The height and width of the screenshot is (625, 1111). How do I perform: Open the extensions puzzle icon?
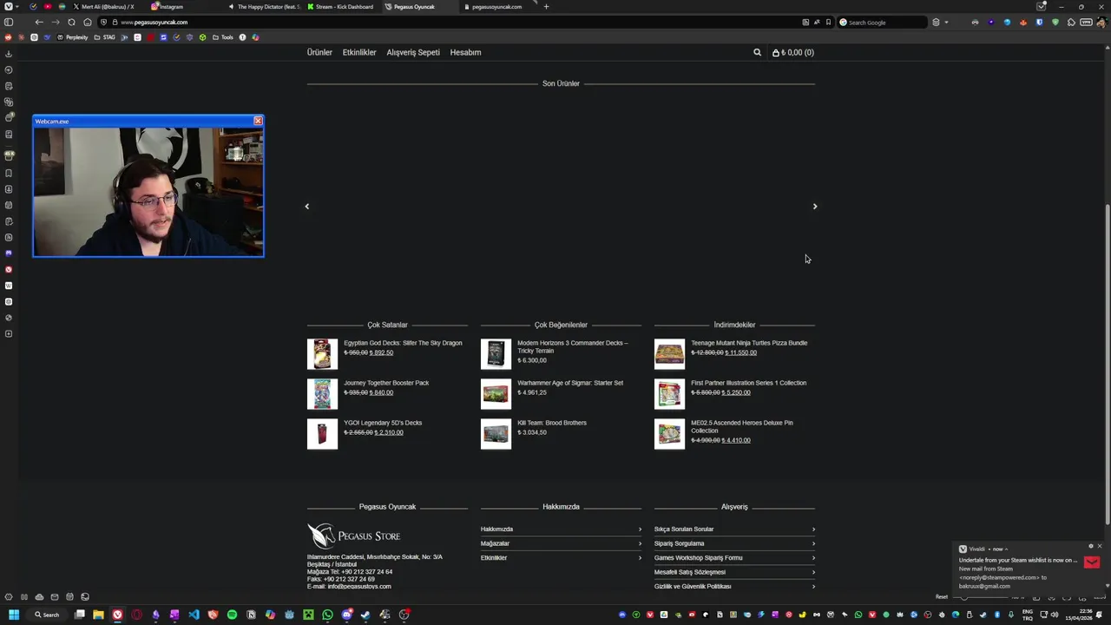coord(1071,23)
